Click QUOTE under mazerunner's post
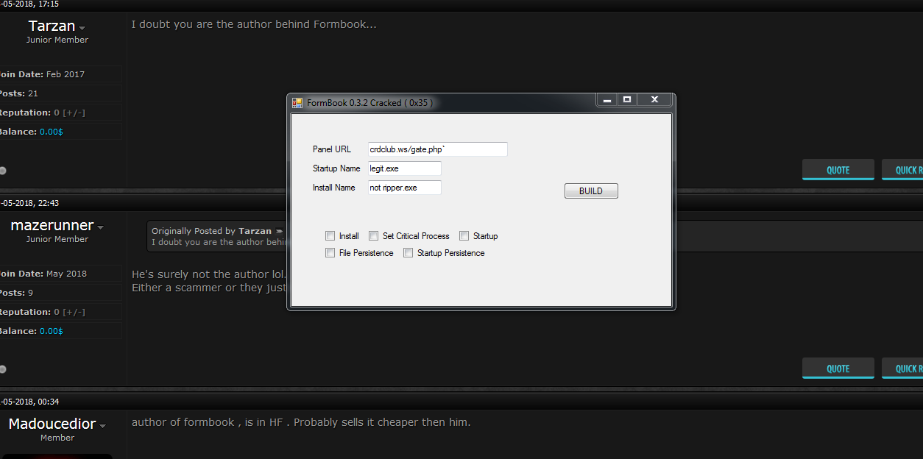The width and height of the screenshot is (923, 459). coord(838,369)
